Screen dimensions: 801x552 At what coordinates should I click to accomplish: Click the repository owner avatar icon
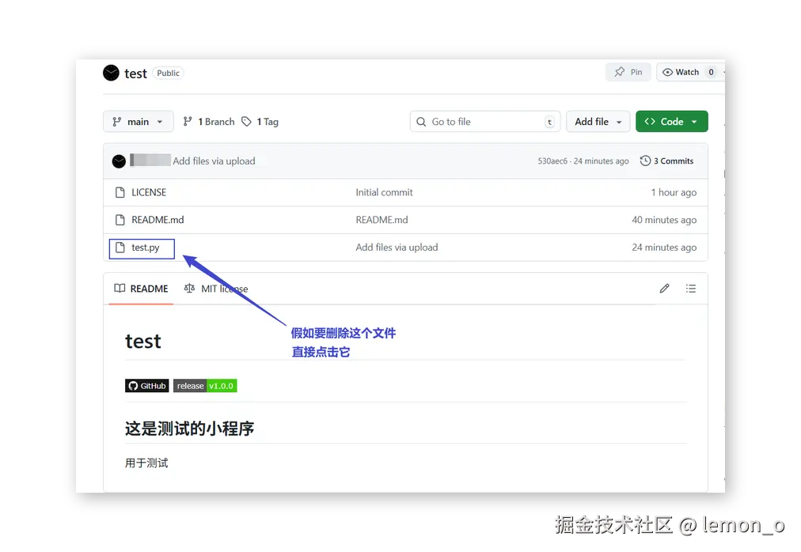[x=111, y=73]
